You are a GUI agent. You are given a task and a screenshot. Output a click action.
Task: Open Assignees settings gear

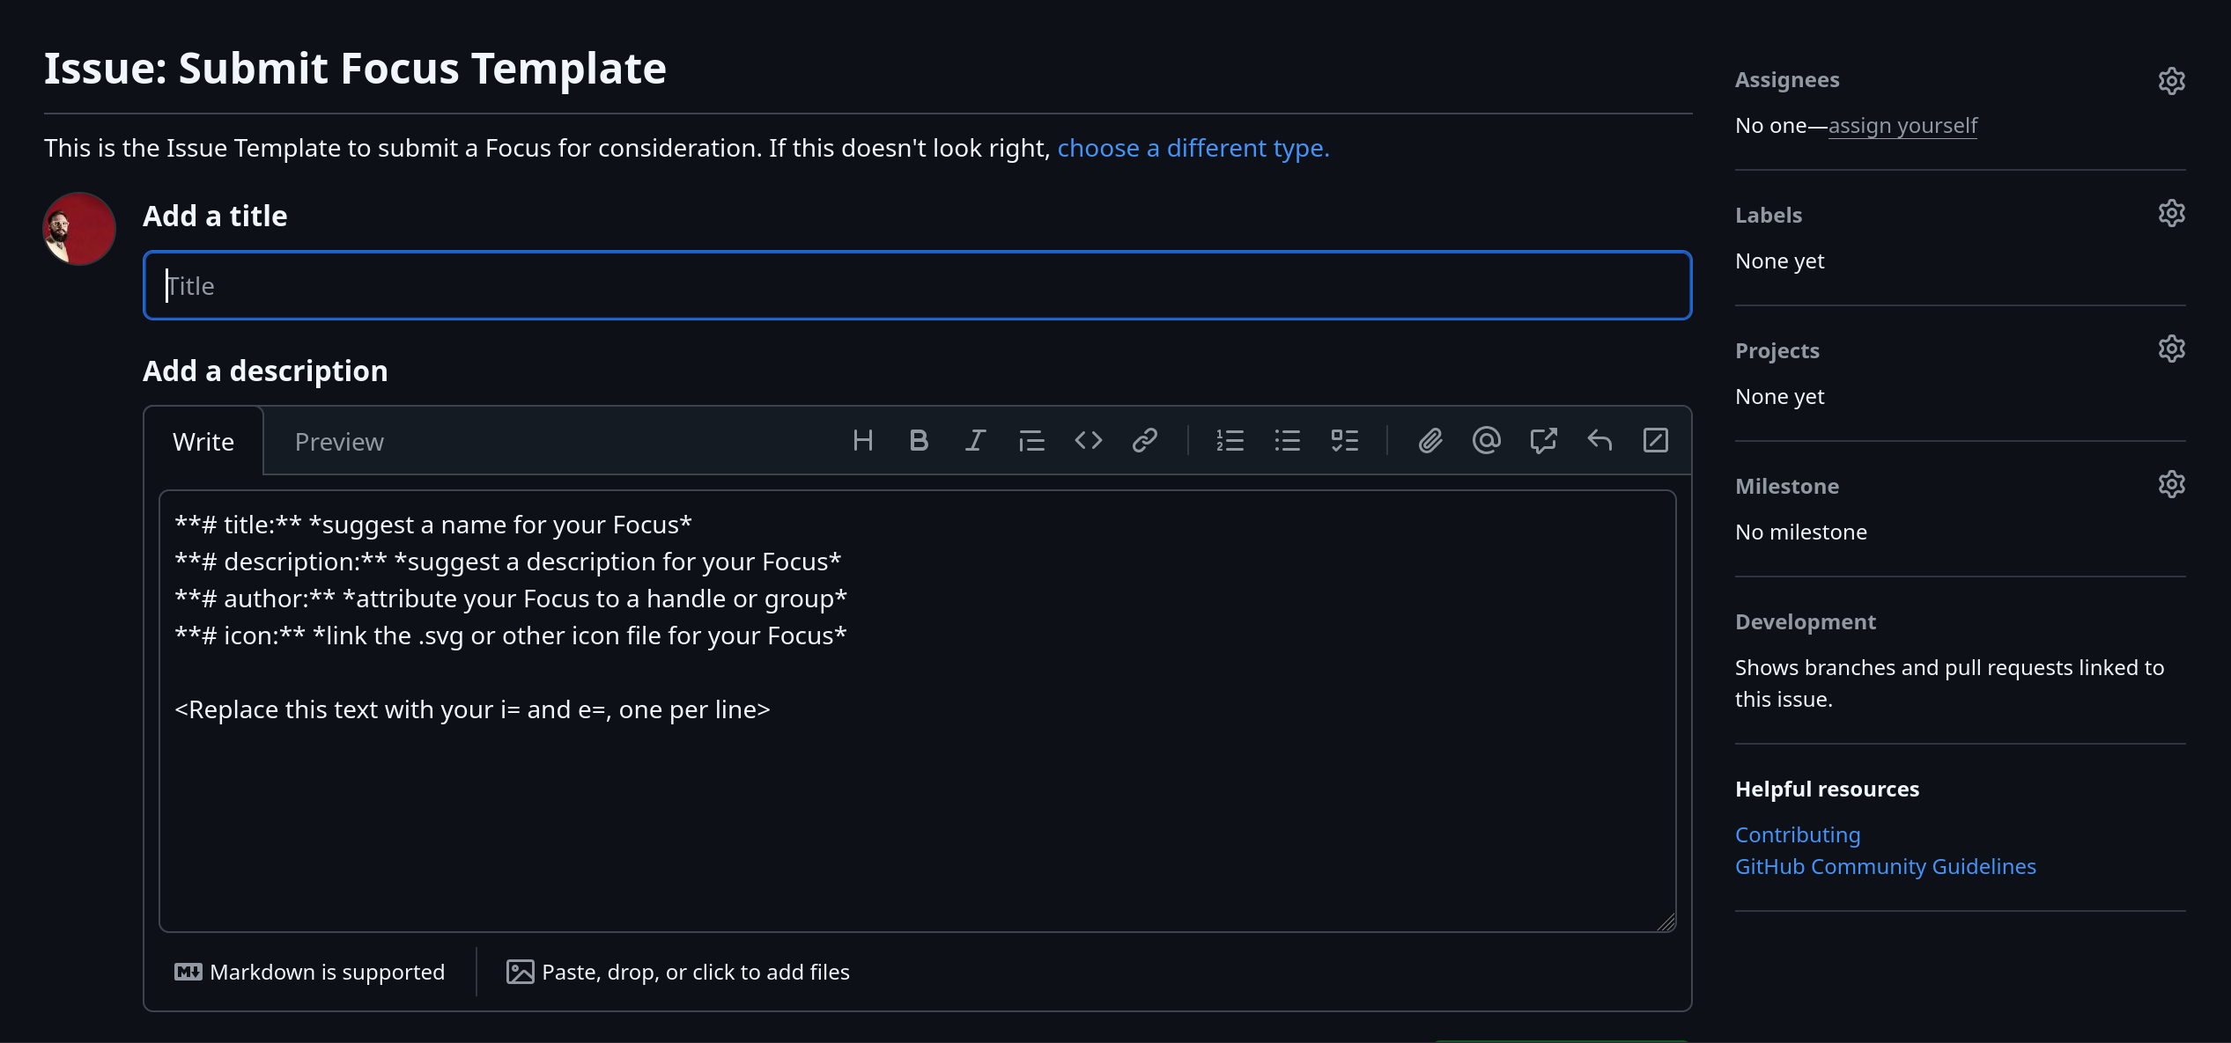[x=2173, y=79]
